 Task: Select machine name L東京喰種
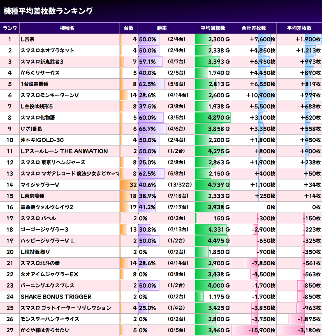32,196
